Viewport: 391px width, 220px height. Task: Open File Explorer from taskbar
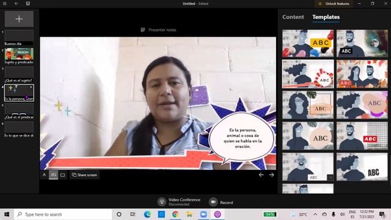[x=189, y=215]
